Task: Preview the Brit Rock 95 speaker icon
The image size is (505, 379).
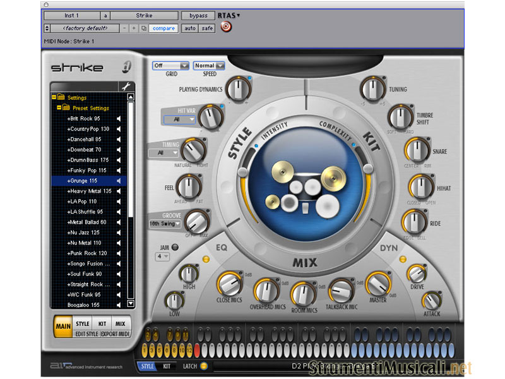Action: [118, 118]
